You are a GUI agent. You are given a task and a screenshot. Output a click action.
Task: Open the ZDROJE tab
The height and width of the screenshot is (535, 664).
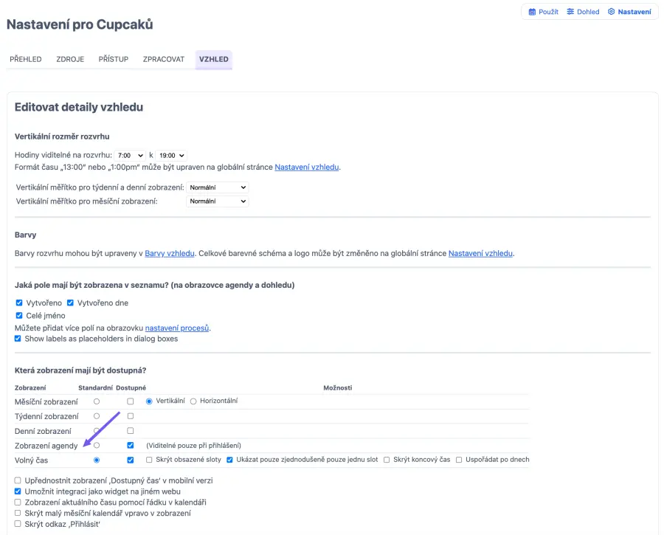pos(70,59)
